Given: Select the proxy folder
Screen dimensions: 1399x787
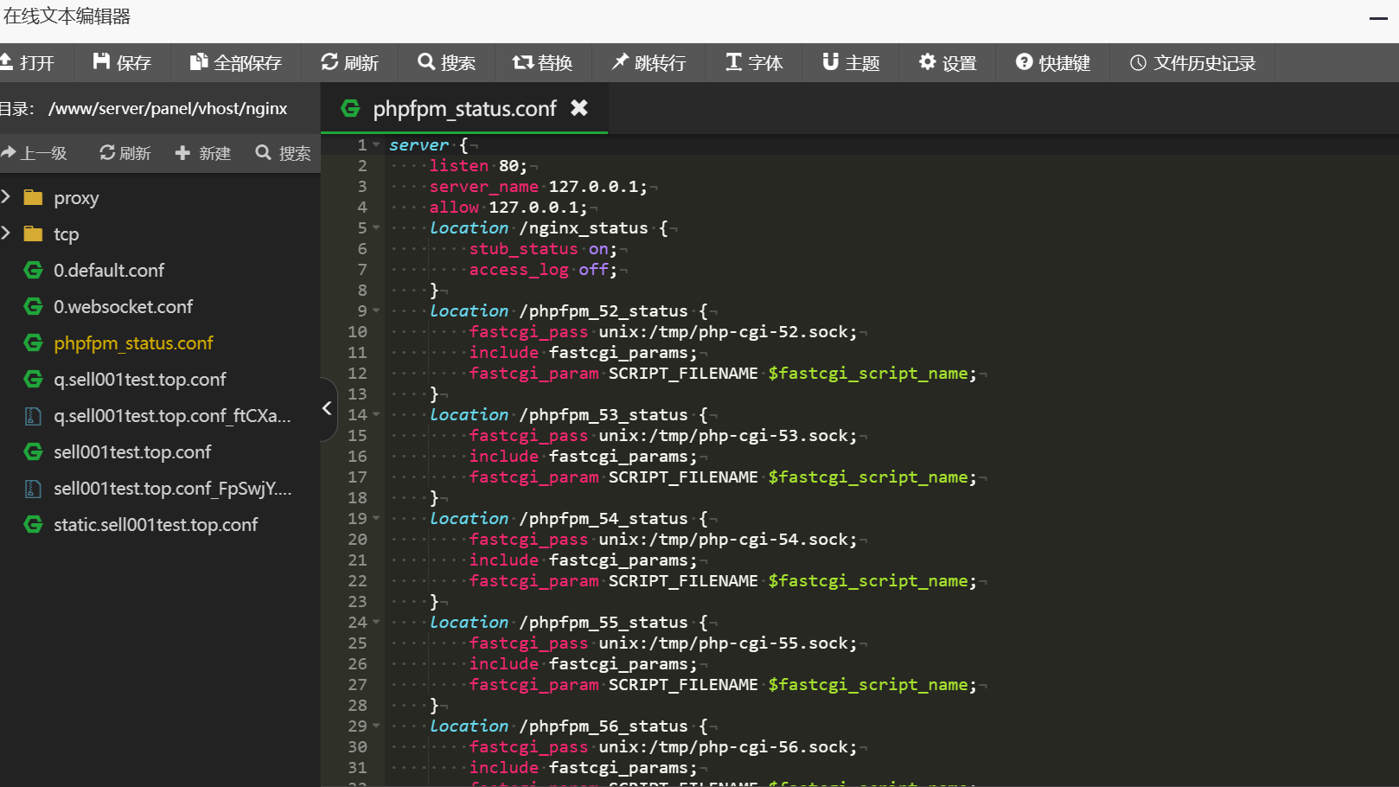Looking at the screenshot, I should (x=76, y=198).
